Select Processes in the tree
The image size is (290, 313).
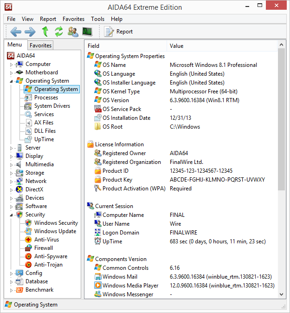46,98
